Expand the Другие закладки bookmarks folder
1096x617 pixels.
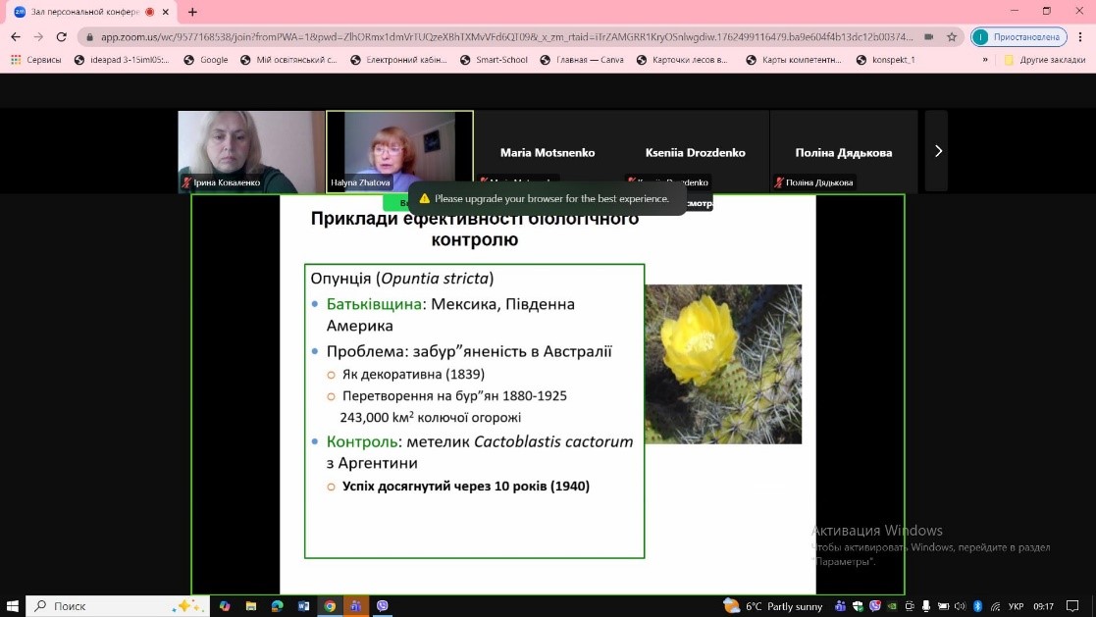pos(1044,60)
